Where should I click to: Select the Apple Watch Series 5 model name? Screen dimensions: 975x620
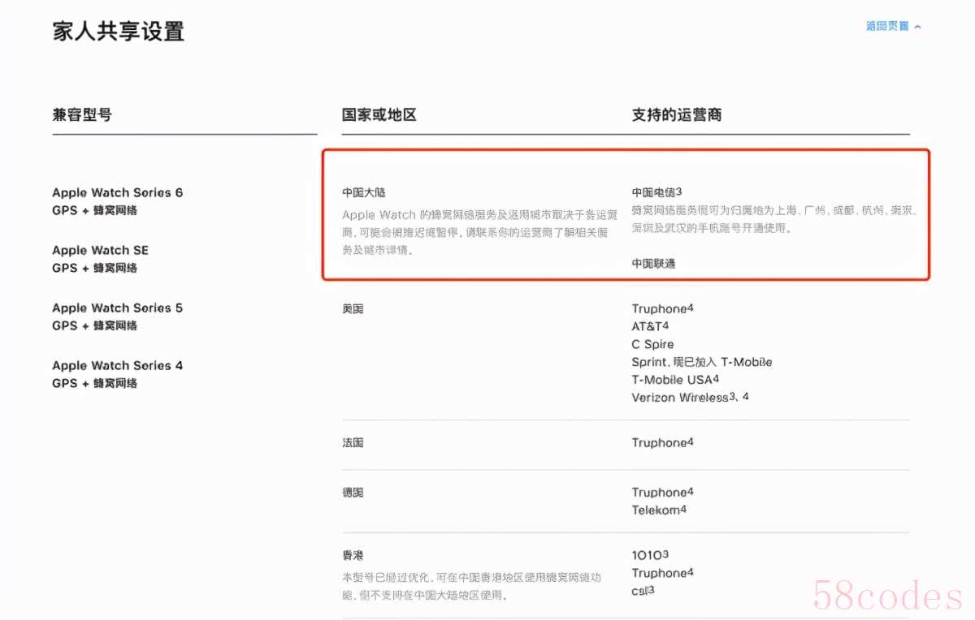click(x=118, y=308)
